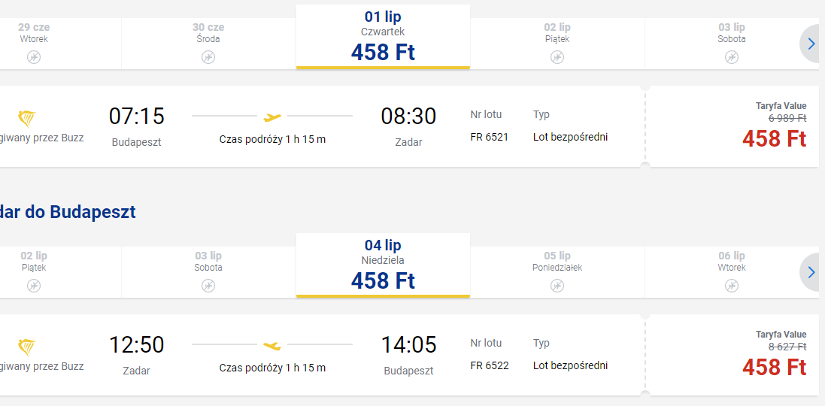Select 05 lip Poniedziałek date tab
The image size is (825, 406).
coord(557,272)
